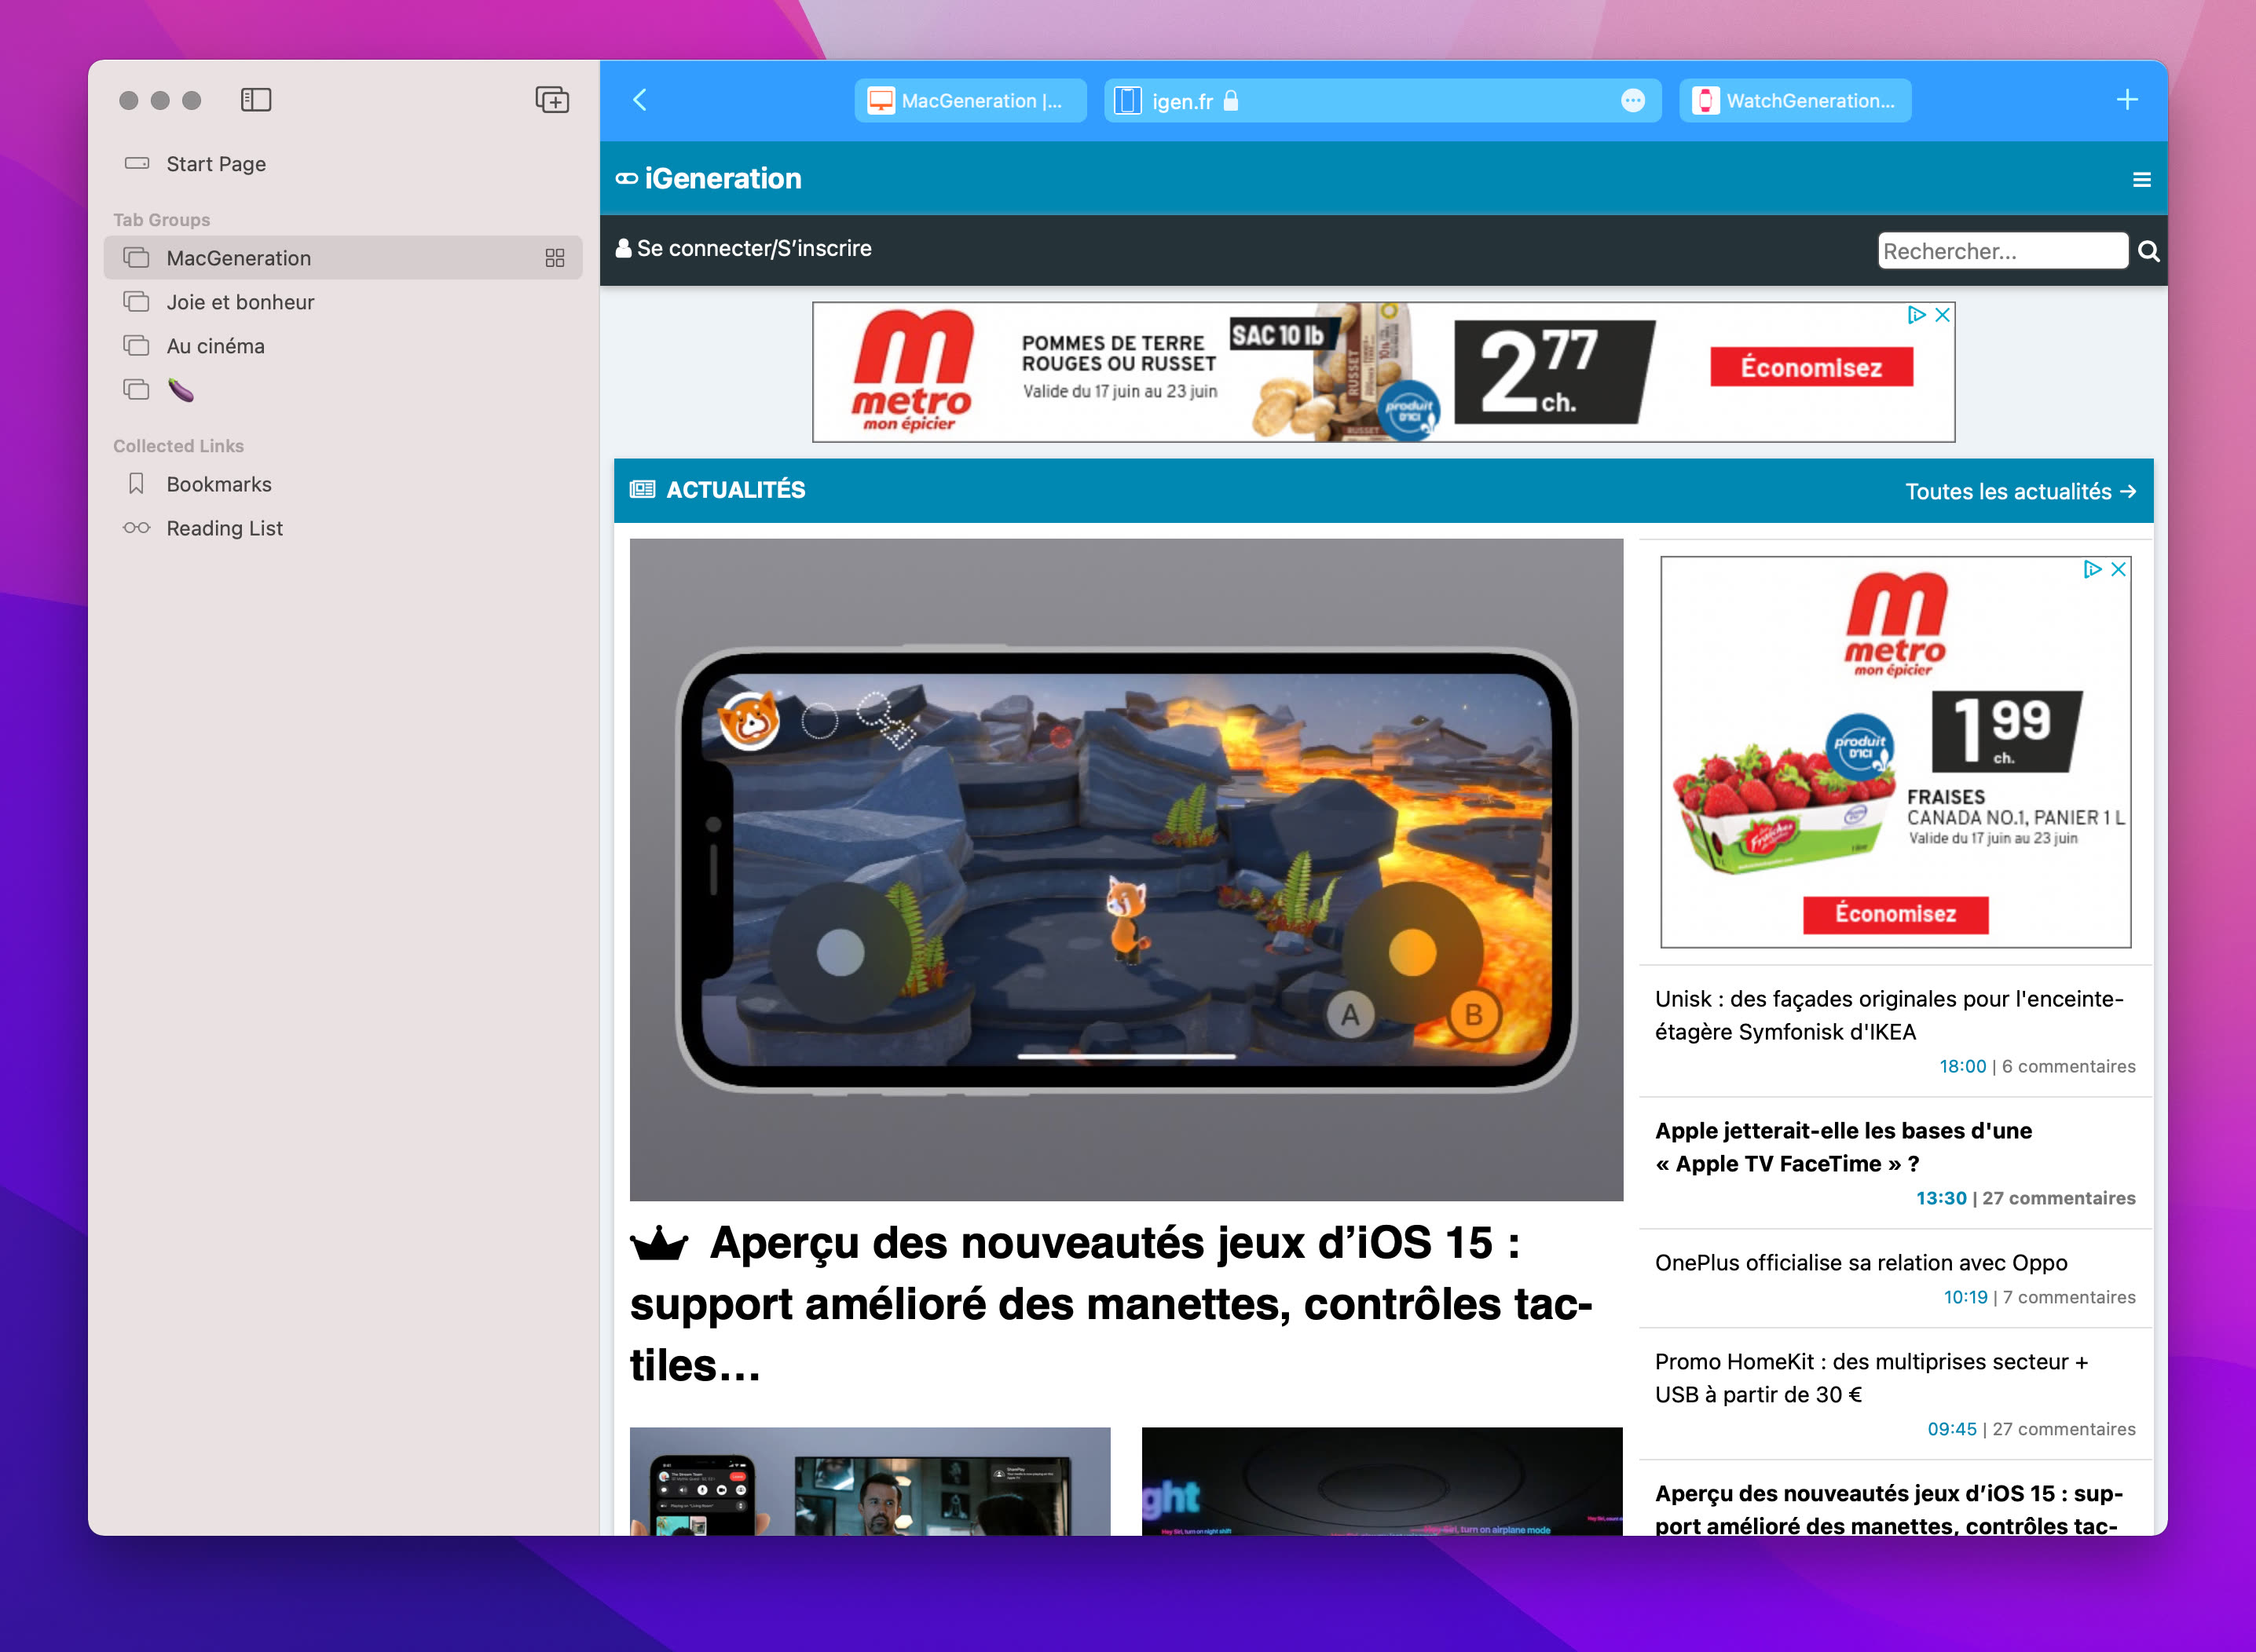This screenshot has height=1652, width=2256.
Task: Open the OnePlus and Oppo article
Action: pos(1861,1262)
